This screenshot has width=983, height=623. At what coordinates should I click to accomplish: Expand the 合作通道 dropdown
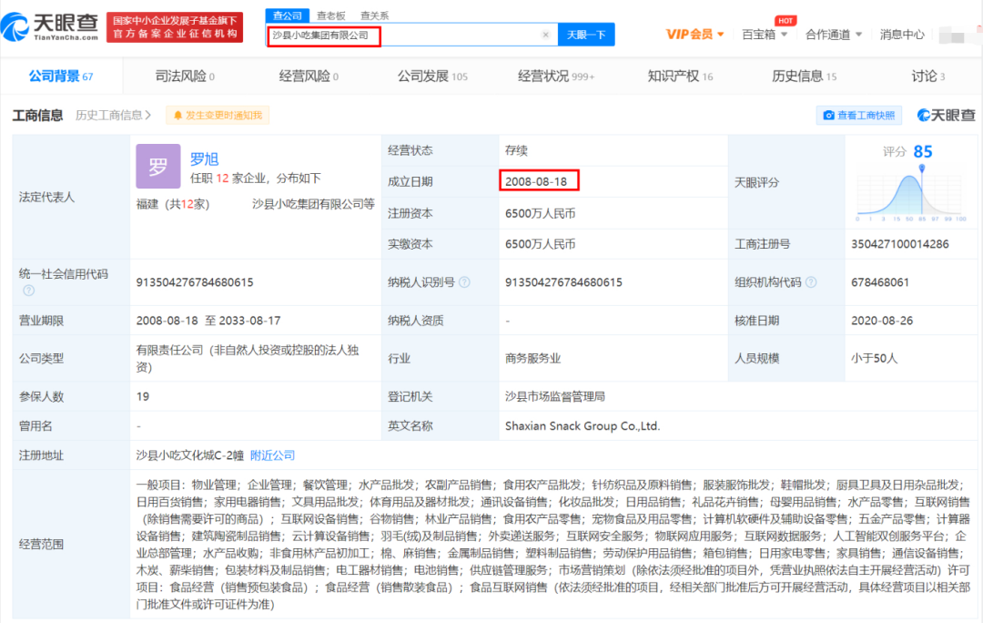click(833, 35)
